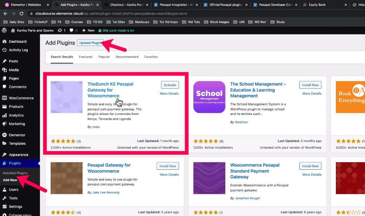Click the updates icon in admin bar
The width and height of the screenshot is (365, 216).
tap(61, 30)
